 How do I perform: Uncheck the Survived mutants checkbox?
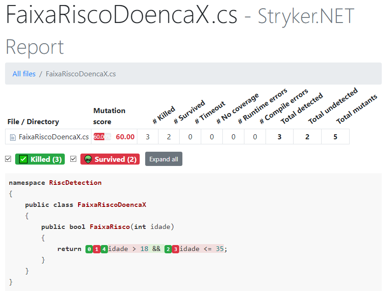[x=73, y=159]
